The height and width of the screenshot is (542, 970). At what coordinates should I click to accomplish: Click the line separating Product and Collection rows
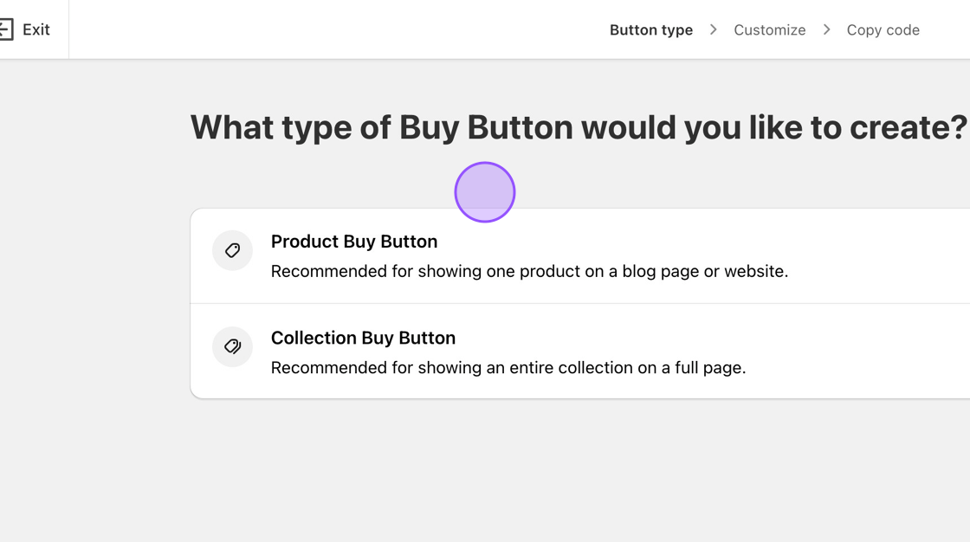580,303
